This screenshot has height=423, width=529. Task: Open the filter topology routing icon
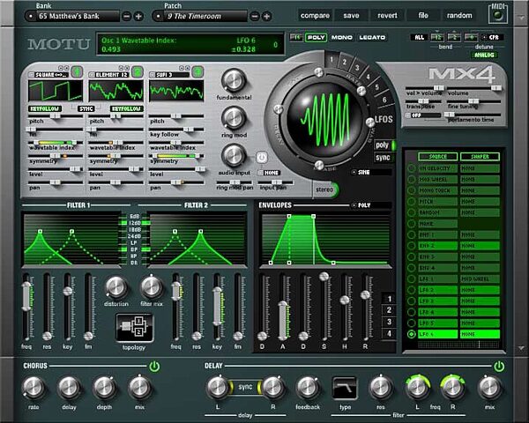134,328
